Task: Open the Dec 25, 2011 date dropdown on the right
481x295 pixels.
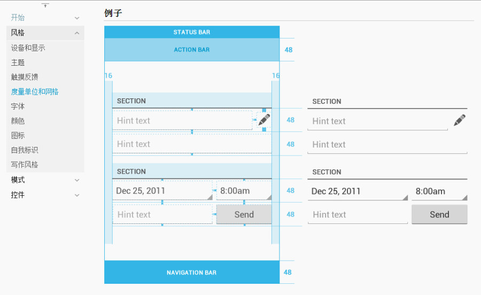Action: point(358,191)
